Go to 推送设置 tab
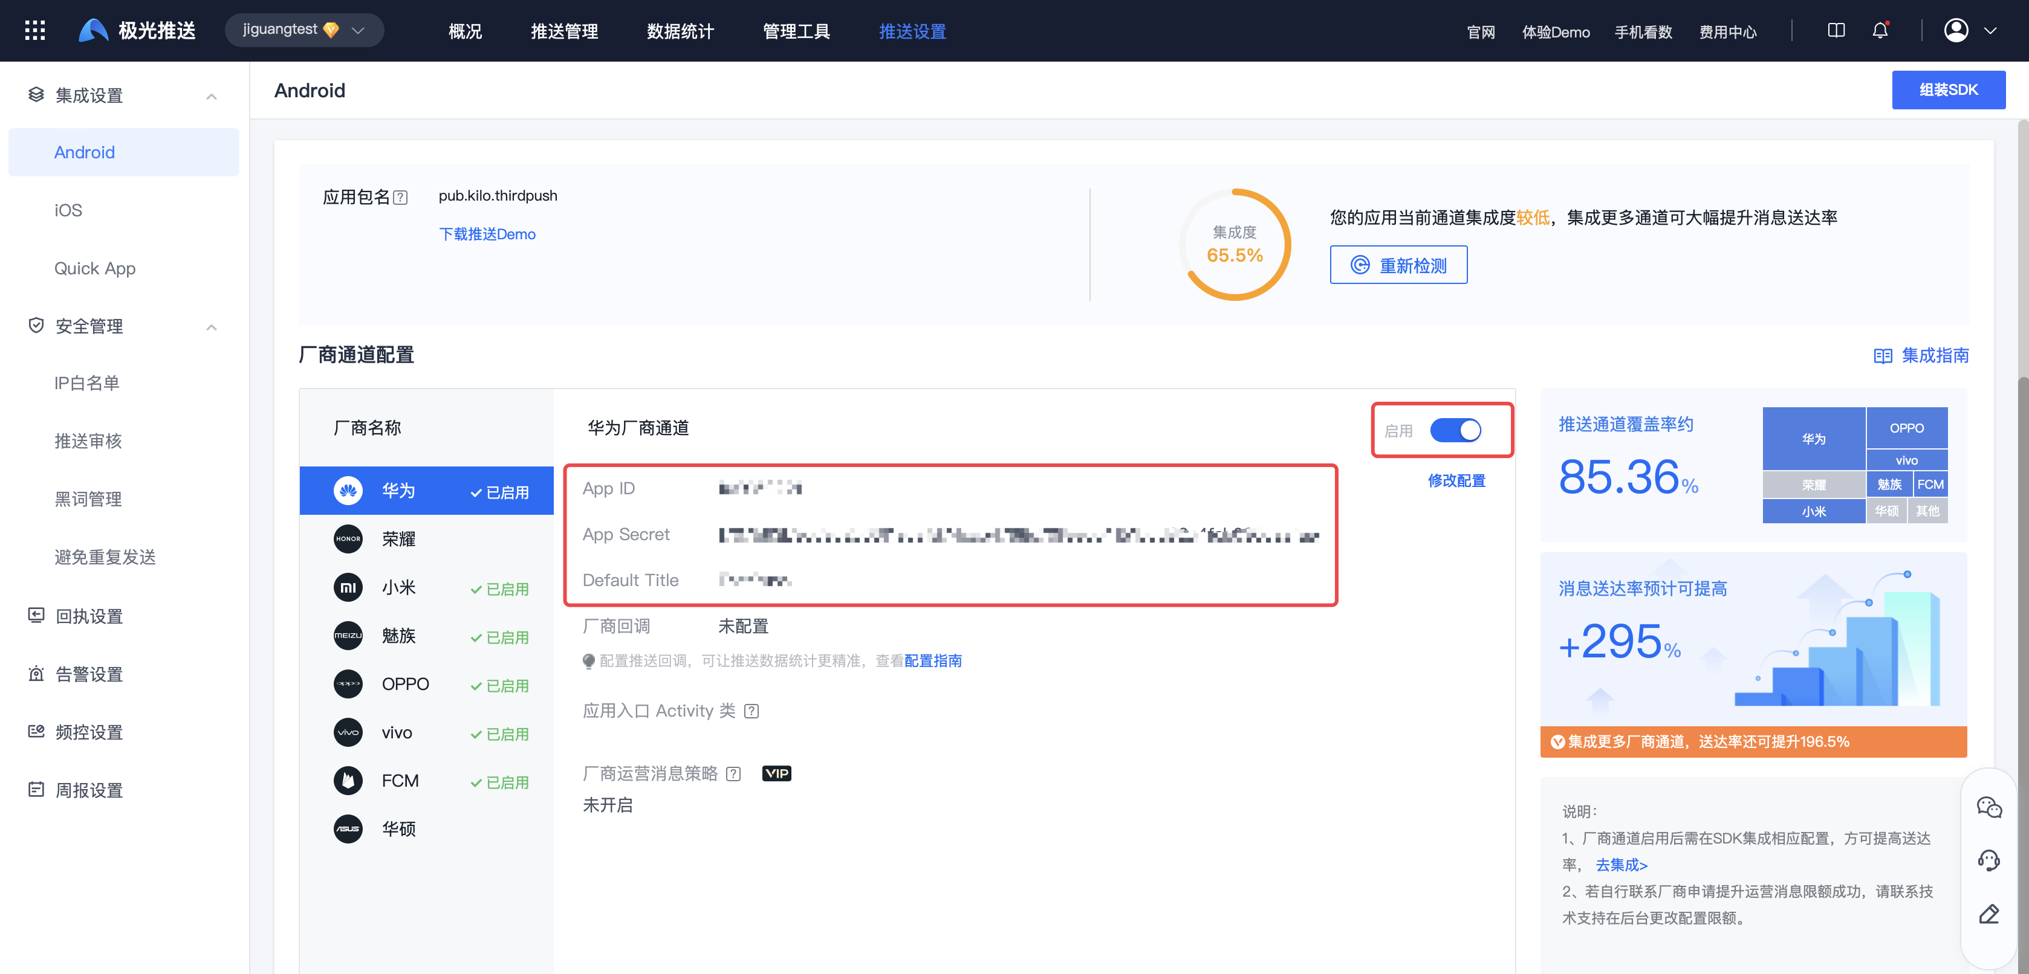The image size is (2029, 974). (x=912, y=31)
